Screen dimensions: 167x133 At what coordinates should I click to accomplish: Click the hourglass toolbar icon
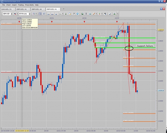[x=66, y=14]
